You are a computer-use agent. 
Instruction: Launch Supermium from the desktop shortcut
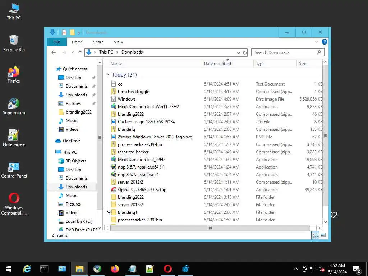pyautogui.click(x=14, y=107)
